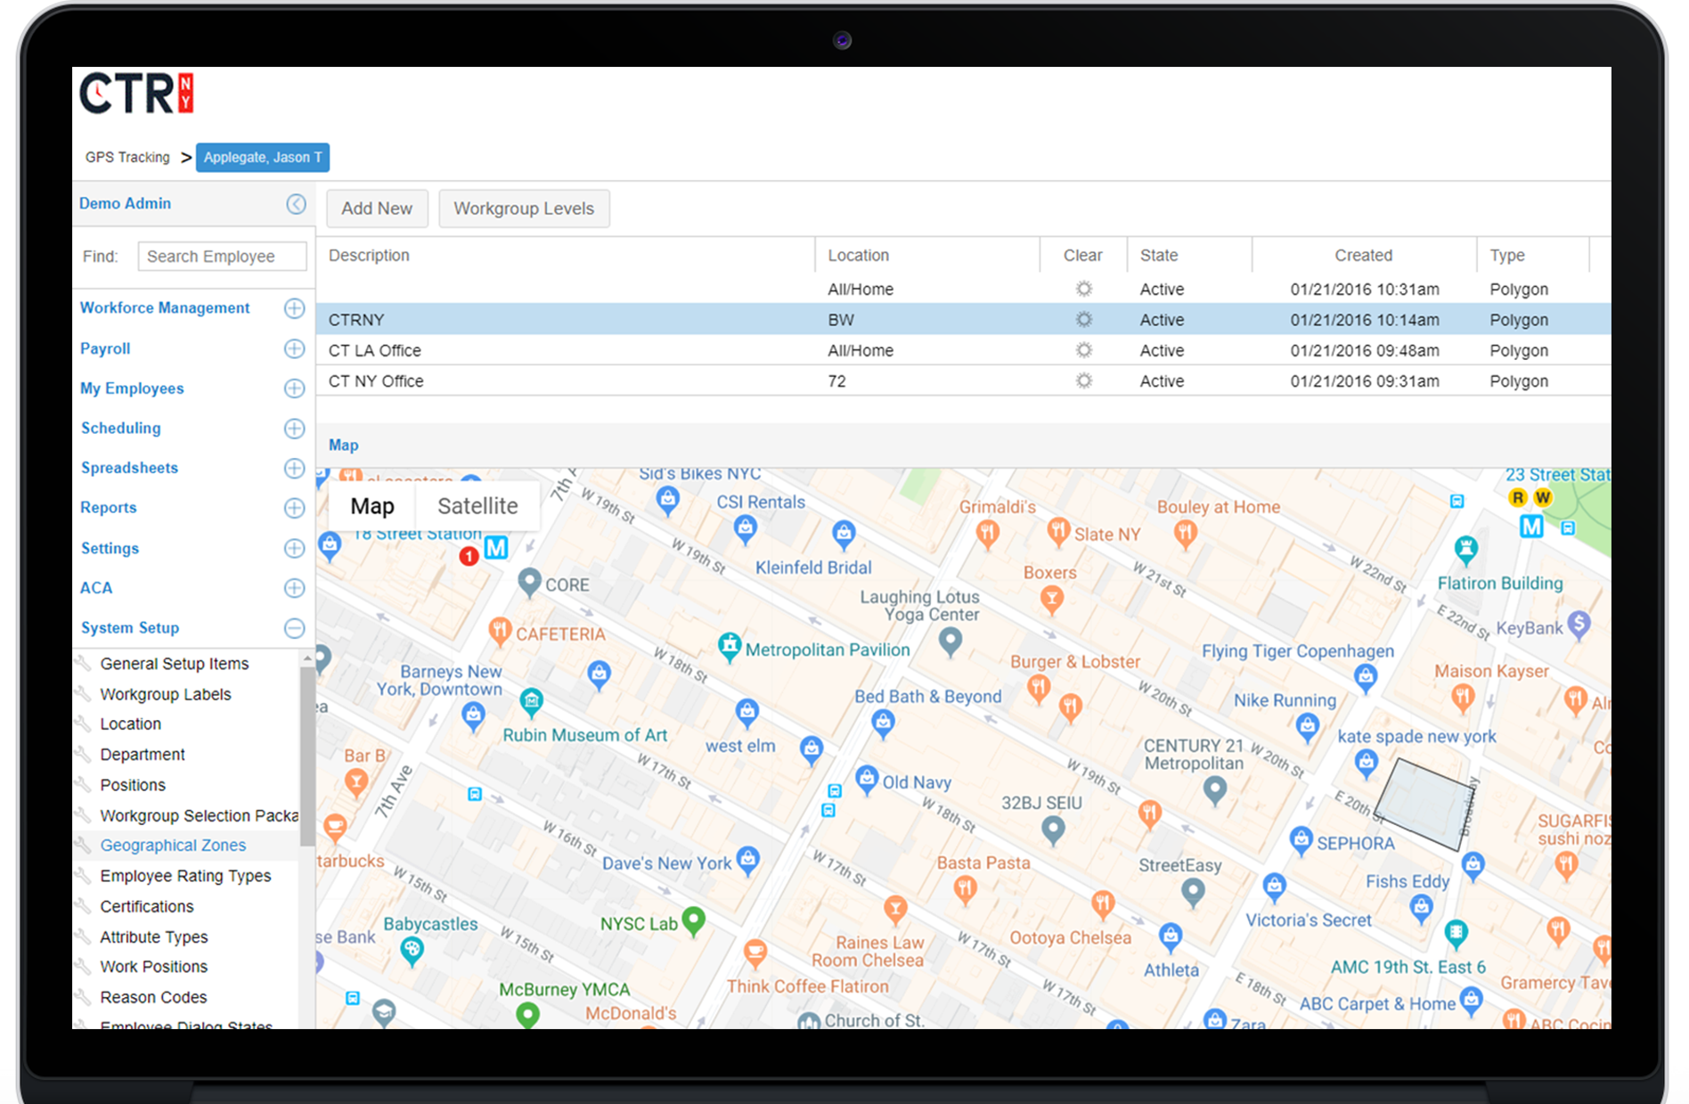Collapse the Demo Admin sidebar arrow
The height and width of the screenshot is (1104, 1689).
tap(296, 204)
